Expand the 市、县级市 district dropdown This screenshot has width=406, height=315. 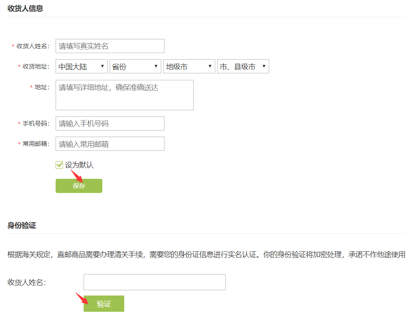[x=243, y=67]
